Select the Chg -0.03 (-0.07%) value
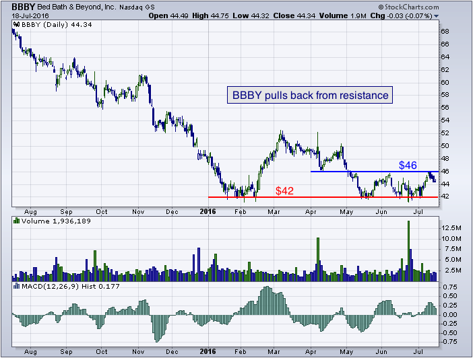This screenshot has width=473, height=358. (x=401, y=16)
